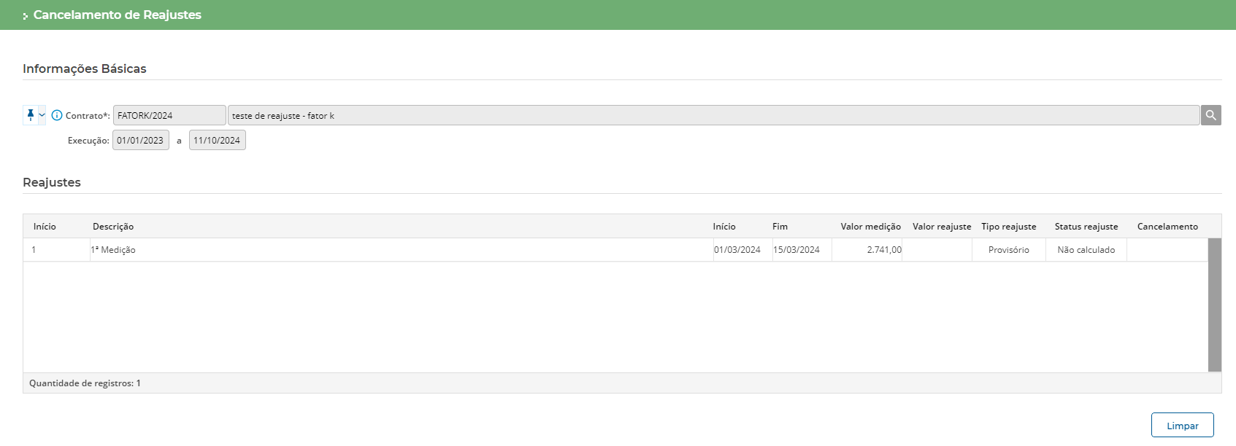Screen dimensions: 1236x446
Task: Click the info icon before Contrato label
Action: (x=57, y=115)
